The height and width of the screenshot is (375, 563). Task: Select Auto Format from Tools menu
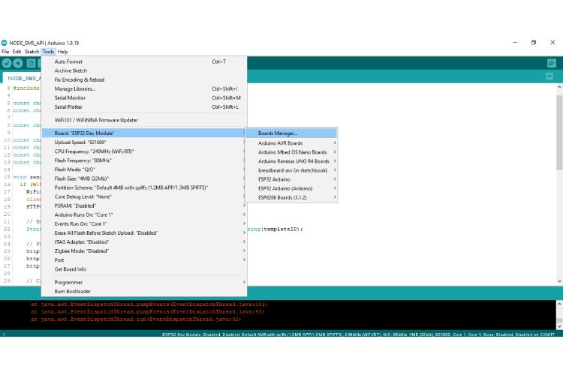pyautogui.click(x=144, y=61)
